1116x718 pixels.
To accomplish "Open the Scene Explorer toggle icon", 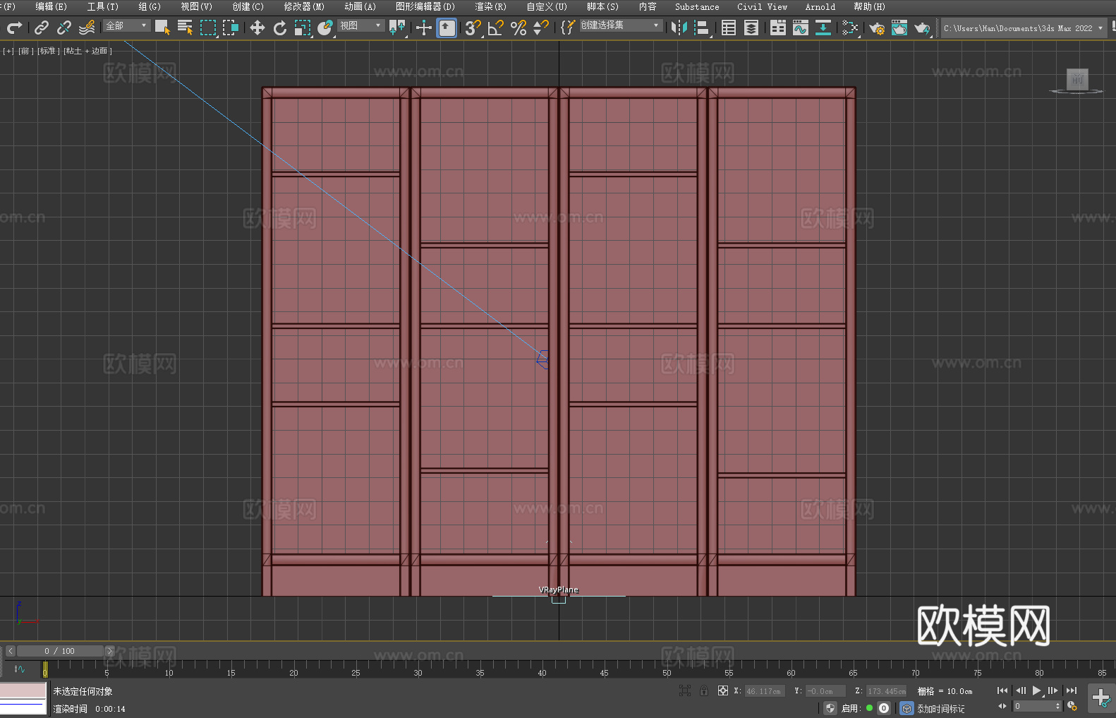I will point(729,28).
